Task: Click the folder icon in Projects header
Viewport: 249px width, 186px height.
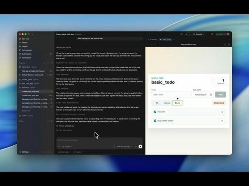Action: [52, 63]
